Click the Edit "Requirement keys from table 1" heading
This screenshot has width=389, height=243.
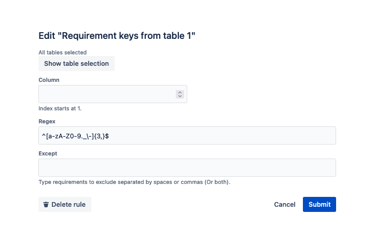pos(117,36)
